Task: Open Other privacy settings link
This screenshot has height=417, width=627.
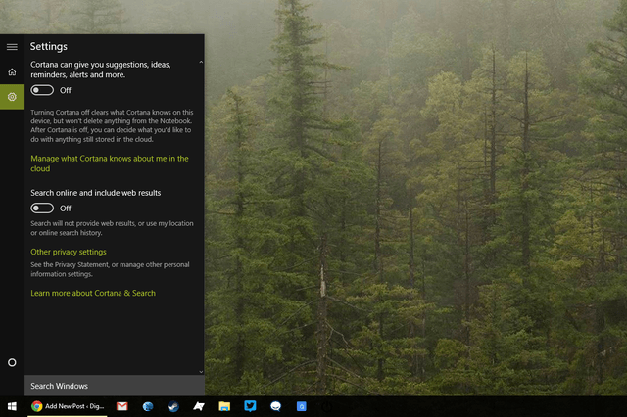Action: 69,252
